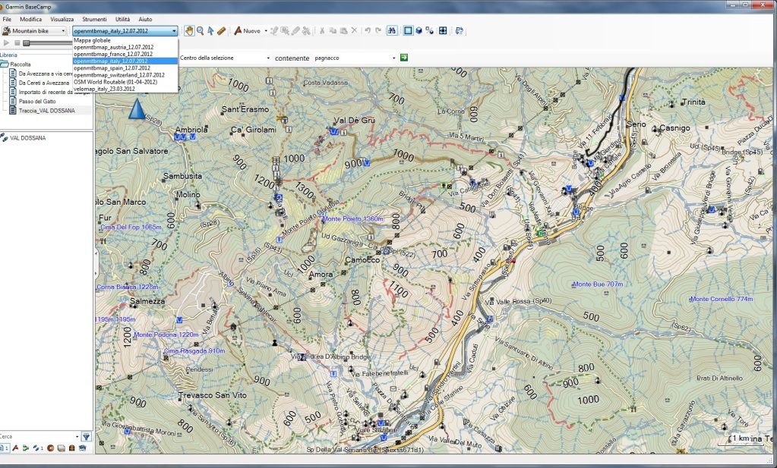777x468 pixels.
Task: Open the File menu
Action: (x=7, y=19)
